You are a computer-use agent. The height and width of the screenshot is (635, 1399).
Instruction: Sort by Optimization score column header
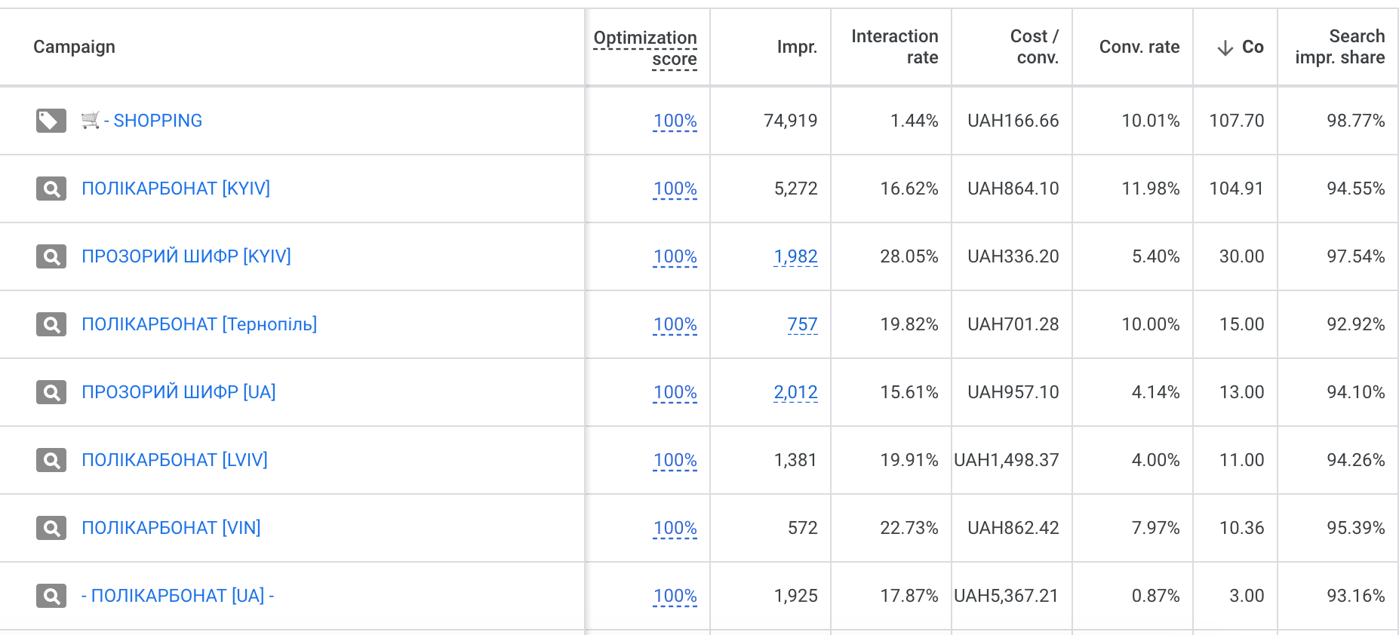click(645, 48)
